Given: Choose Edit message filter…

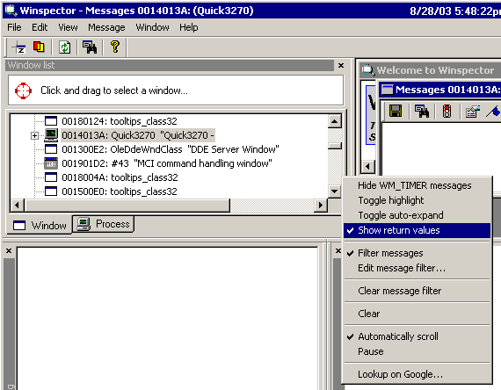Looking at the screenshot, I should point(417,268).
